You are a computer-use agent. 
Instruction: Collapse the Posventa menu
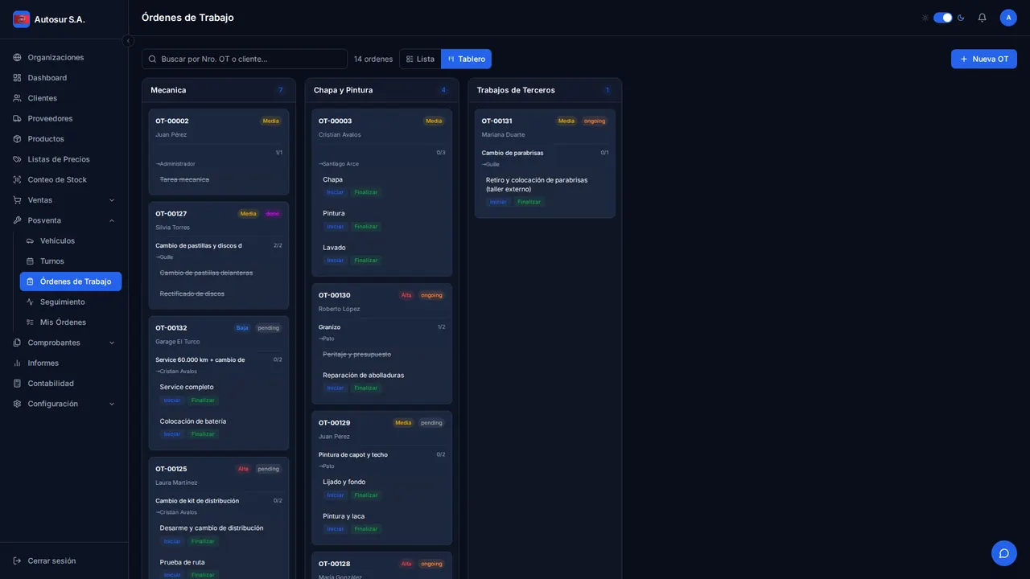point(64,220)
